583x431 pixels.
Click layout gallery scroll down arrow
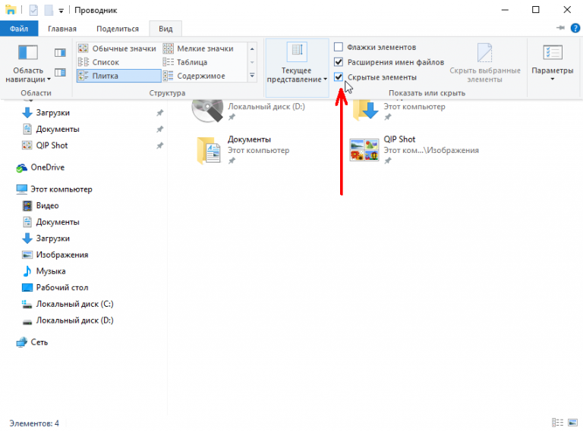(252, 62)
